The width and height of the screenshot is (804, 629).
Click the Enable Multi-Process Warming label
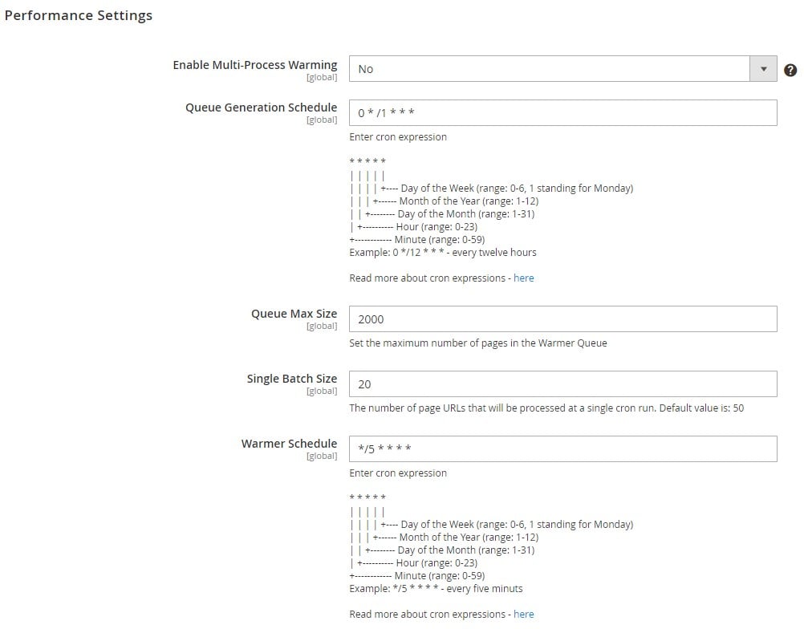(x=255, y=65)
